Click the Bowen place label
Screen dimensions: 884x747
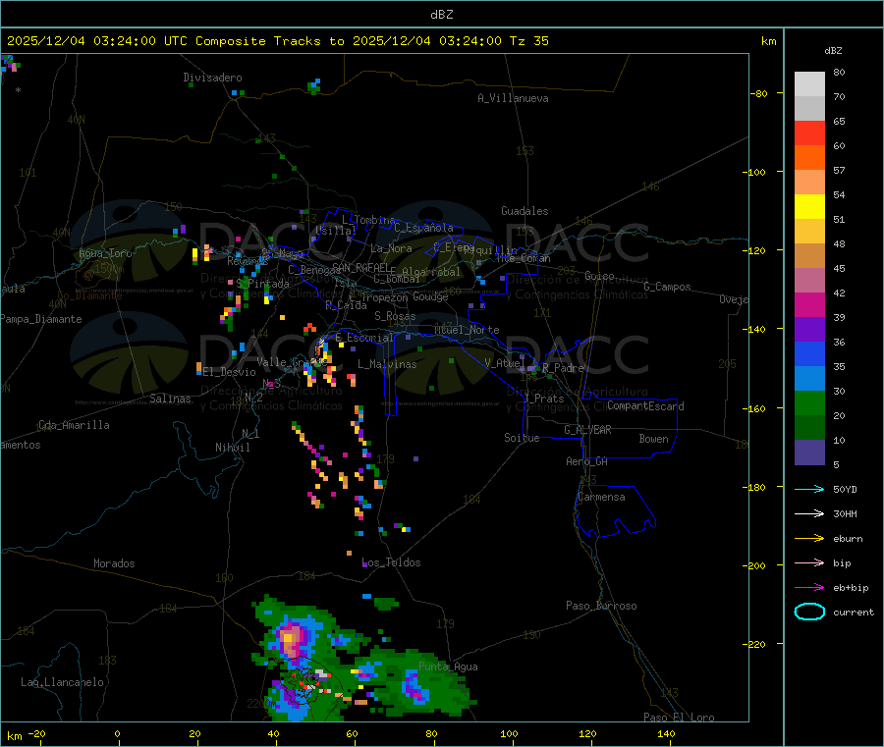pos(654,439)
